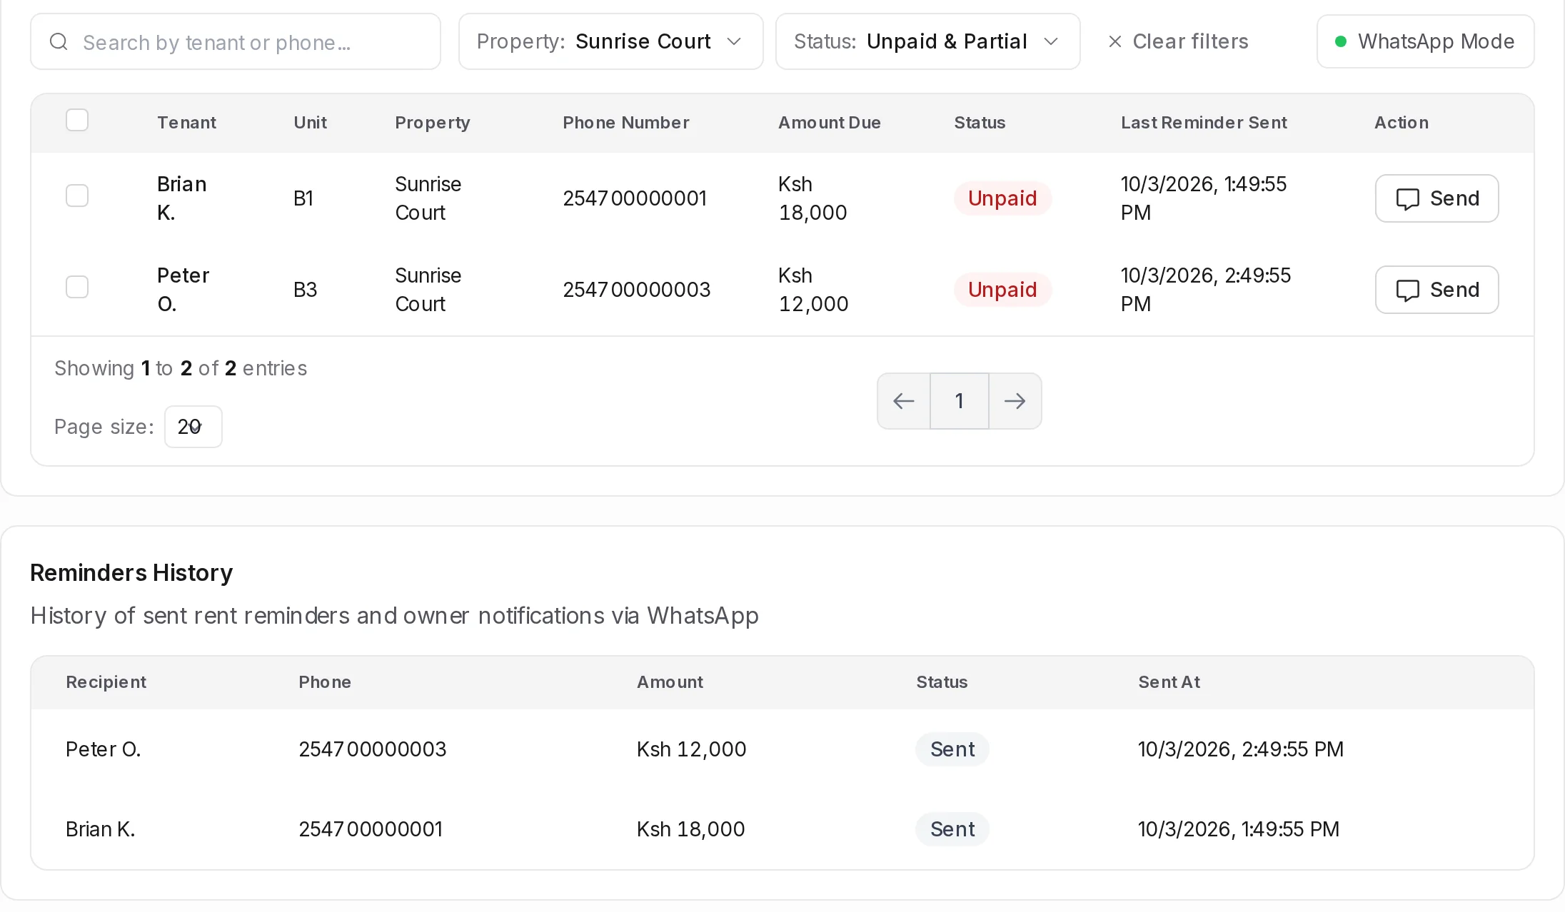Viewport: 1565px width, 912px height.
Task: Click the Amount header in history table
Action: coord(670,682)
